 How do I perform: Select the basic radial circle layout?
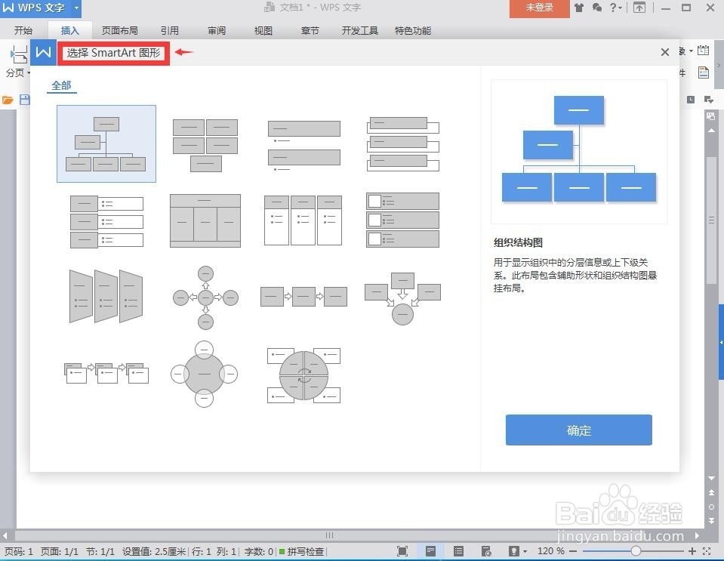[x=204, y=374]
